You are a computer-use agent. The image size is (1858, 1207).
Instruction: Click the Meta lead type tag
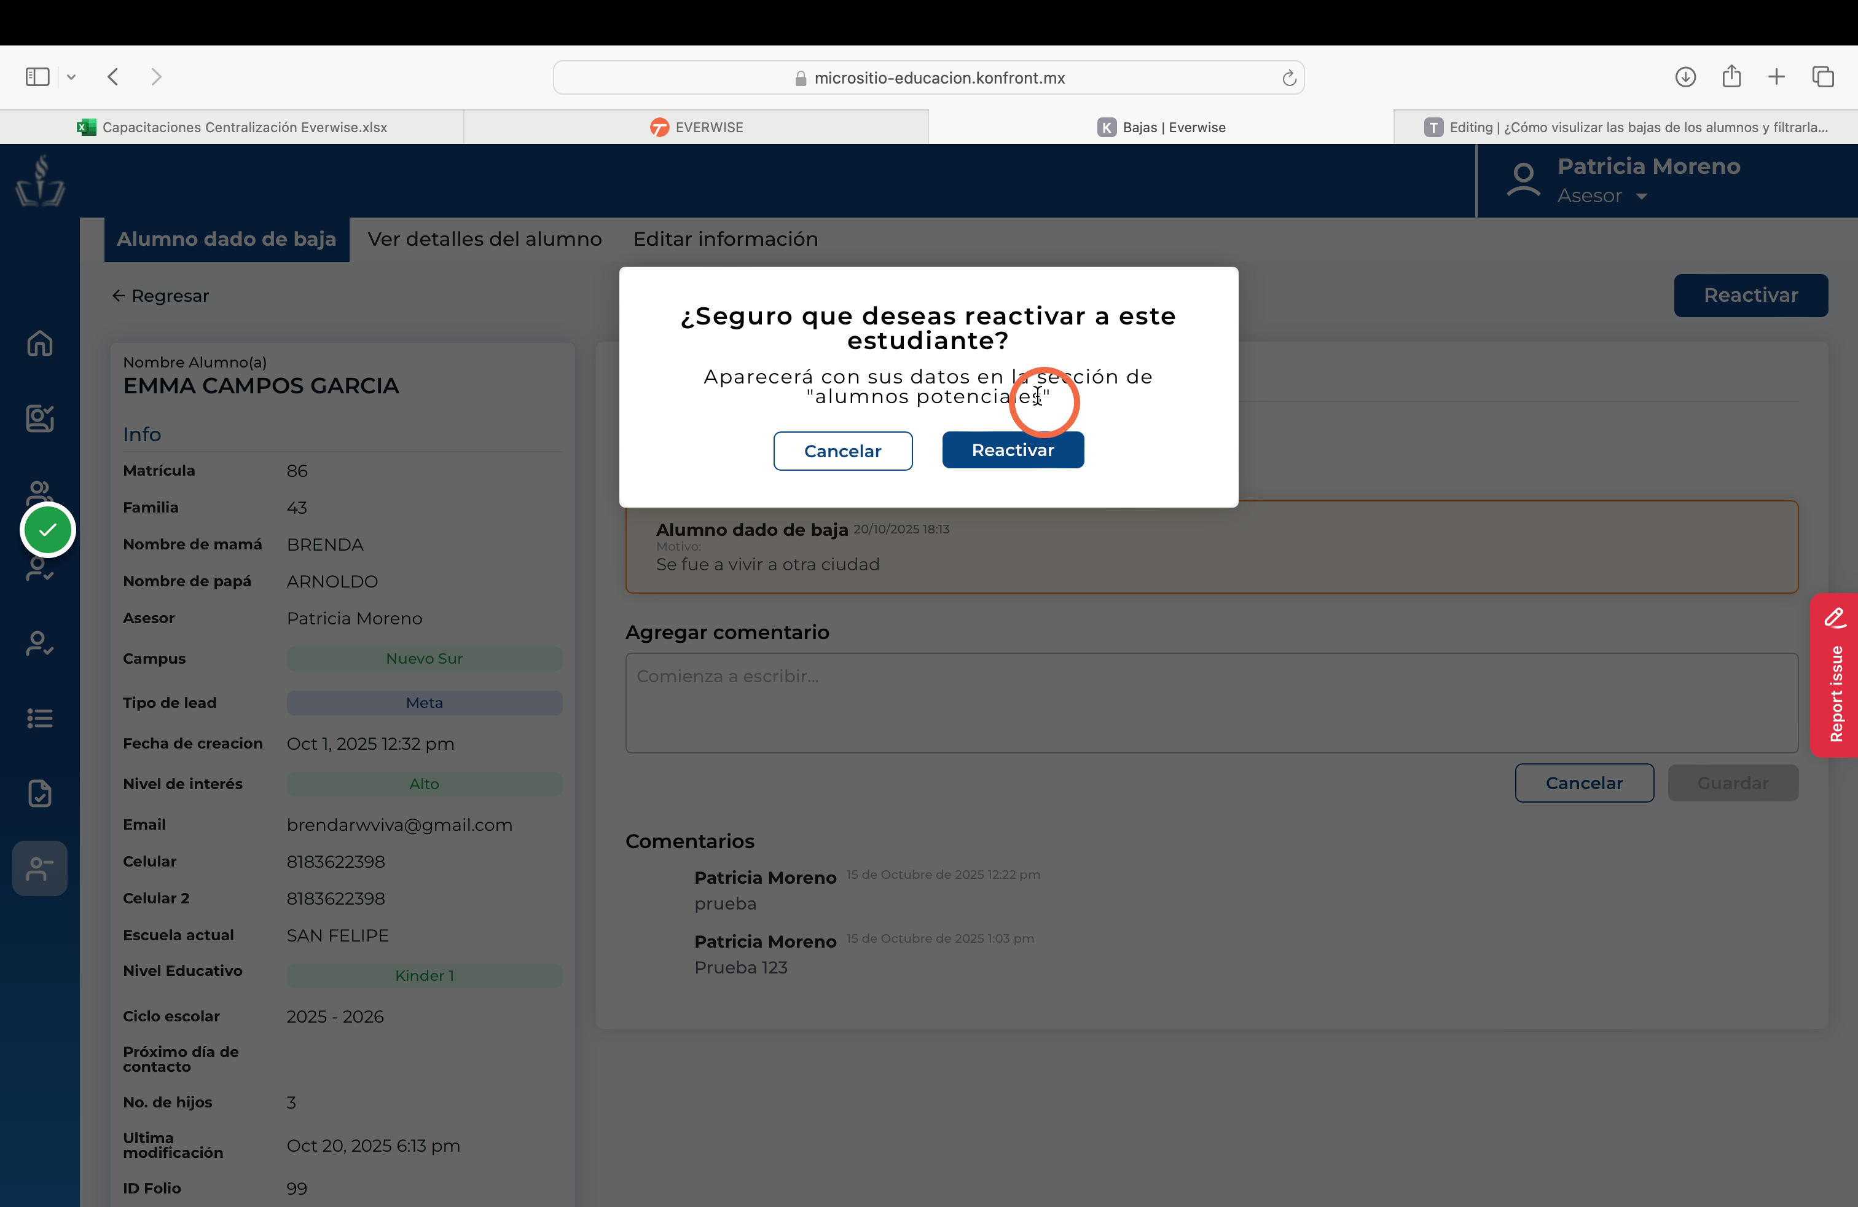(424, 702)
